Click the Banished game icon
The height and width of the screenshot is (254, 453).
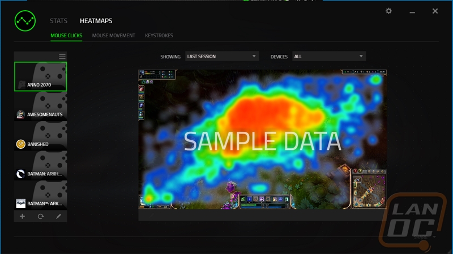(x=21, y=144)
